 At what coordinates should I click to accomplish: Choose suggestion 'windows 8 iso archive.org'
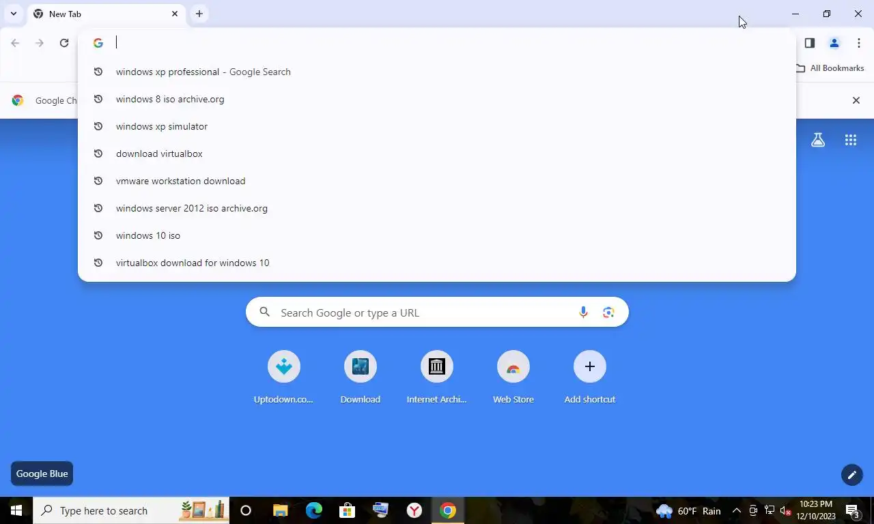[x=437, y=99]
